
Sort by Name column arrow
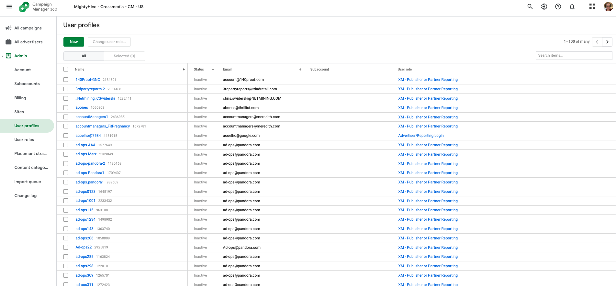[x=184, y=69]
